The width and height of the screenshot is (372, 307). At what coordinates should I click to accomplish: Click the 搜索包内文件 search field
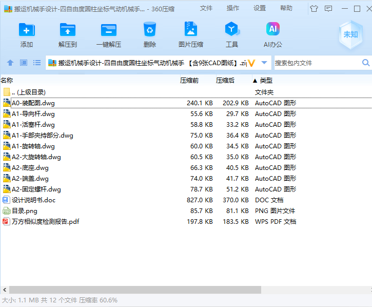[318, 63]
